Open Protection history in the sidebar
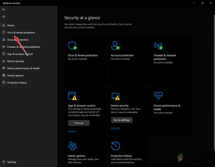Viewport: 215px width, 167px height. click(17, 83)
